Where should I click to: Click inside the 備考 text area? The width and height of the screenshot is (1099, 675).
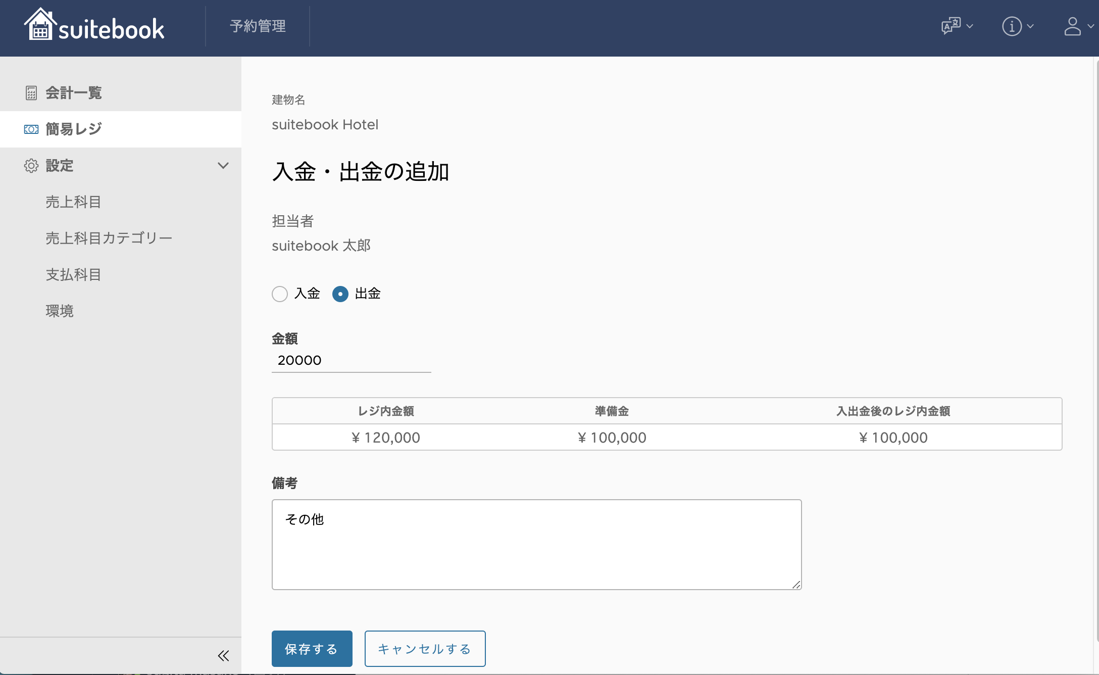click(x=537, y=545)
